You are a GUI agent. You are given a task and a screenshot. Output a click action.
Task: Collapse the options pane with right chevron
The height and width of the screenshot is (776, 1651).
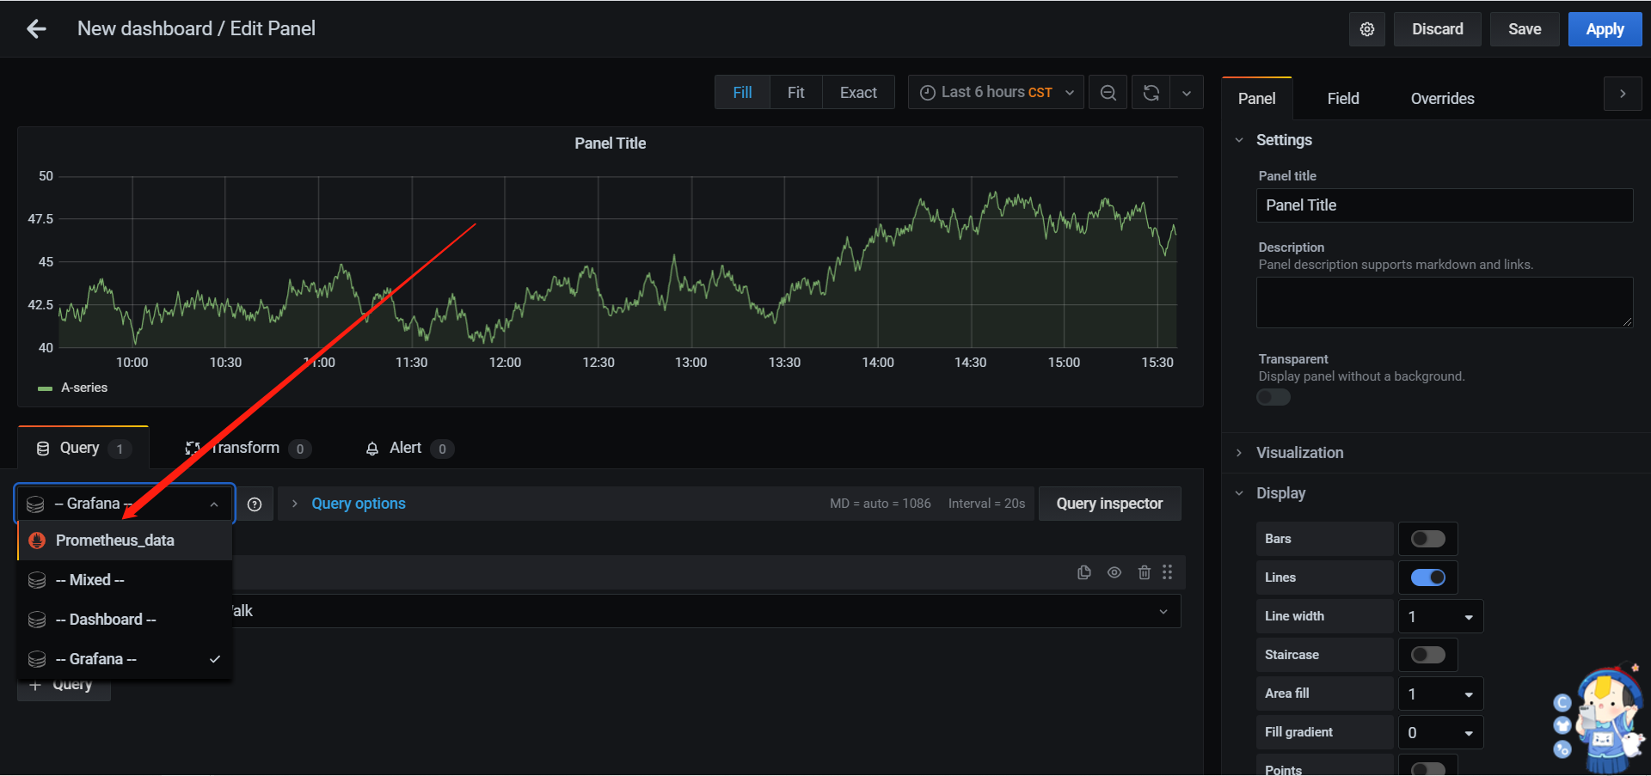click(1623, 94)
